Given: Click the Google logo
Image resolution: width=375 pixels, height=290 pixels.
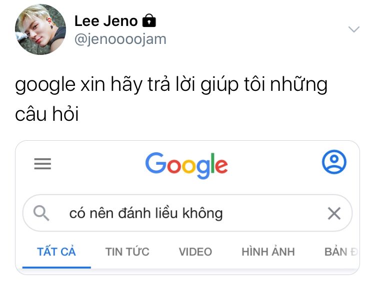Looking at the screenshot, I should (x=186, y=165).
